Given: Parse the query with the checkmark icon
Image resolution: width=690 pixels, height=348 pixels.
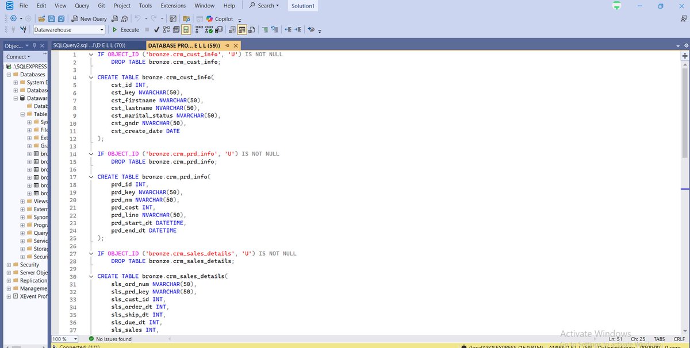Looking at the screenshot, I should tap(156, 30).
